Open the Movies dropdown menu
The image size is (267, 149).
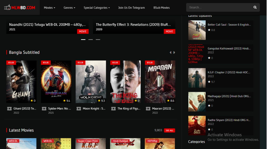[x=49, y=8]
